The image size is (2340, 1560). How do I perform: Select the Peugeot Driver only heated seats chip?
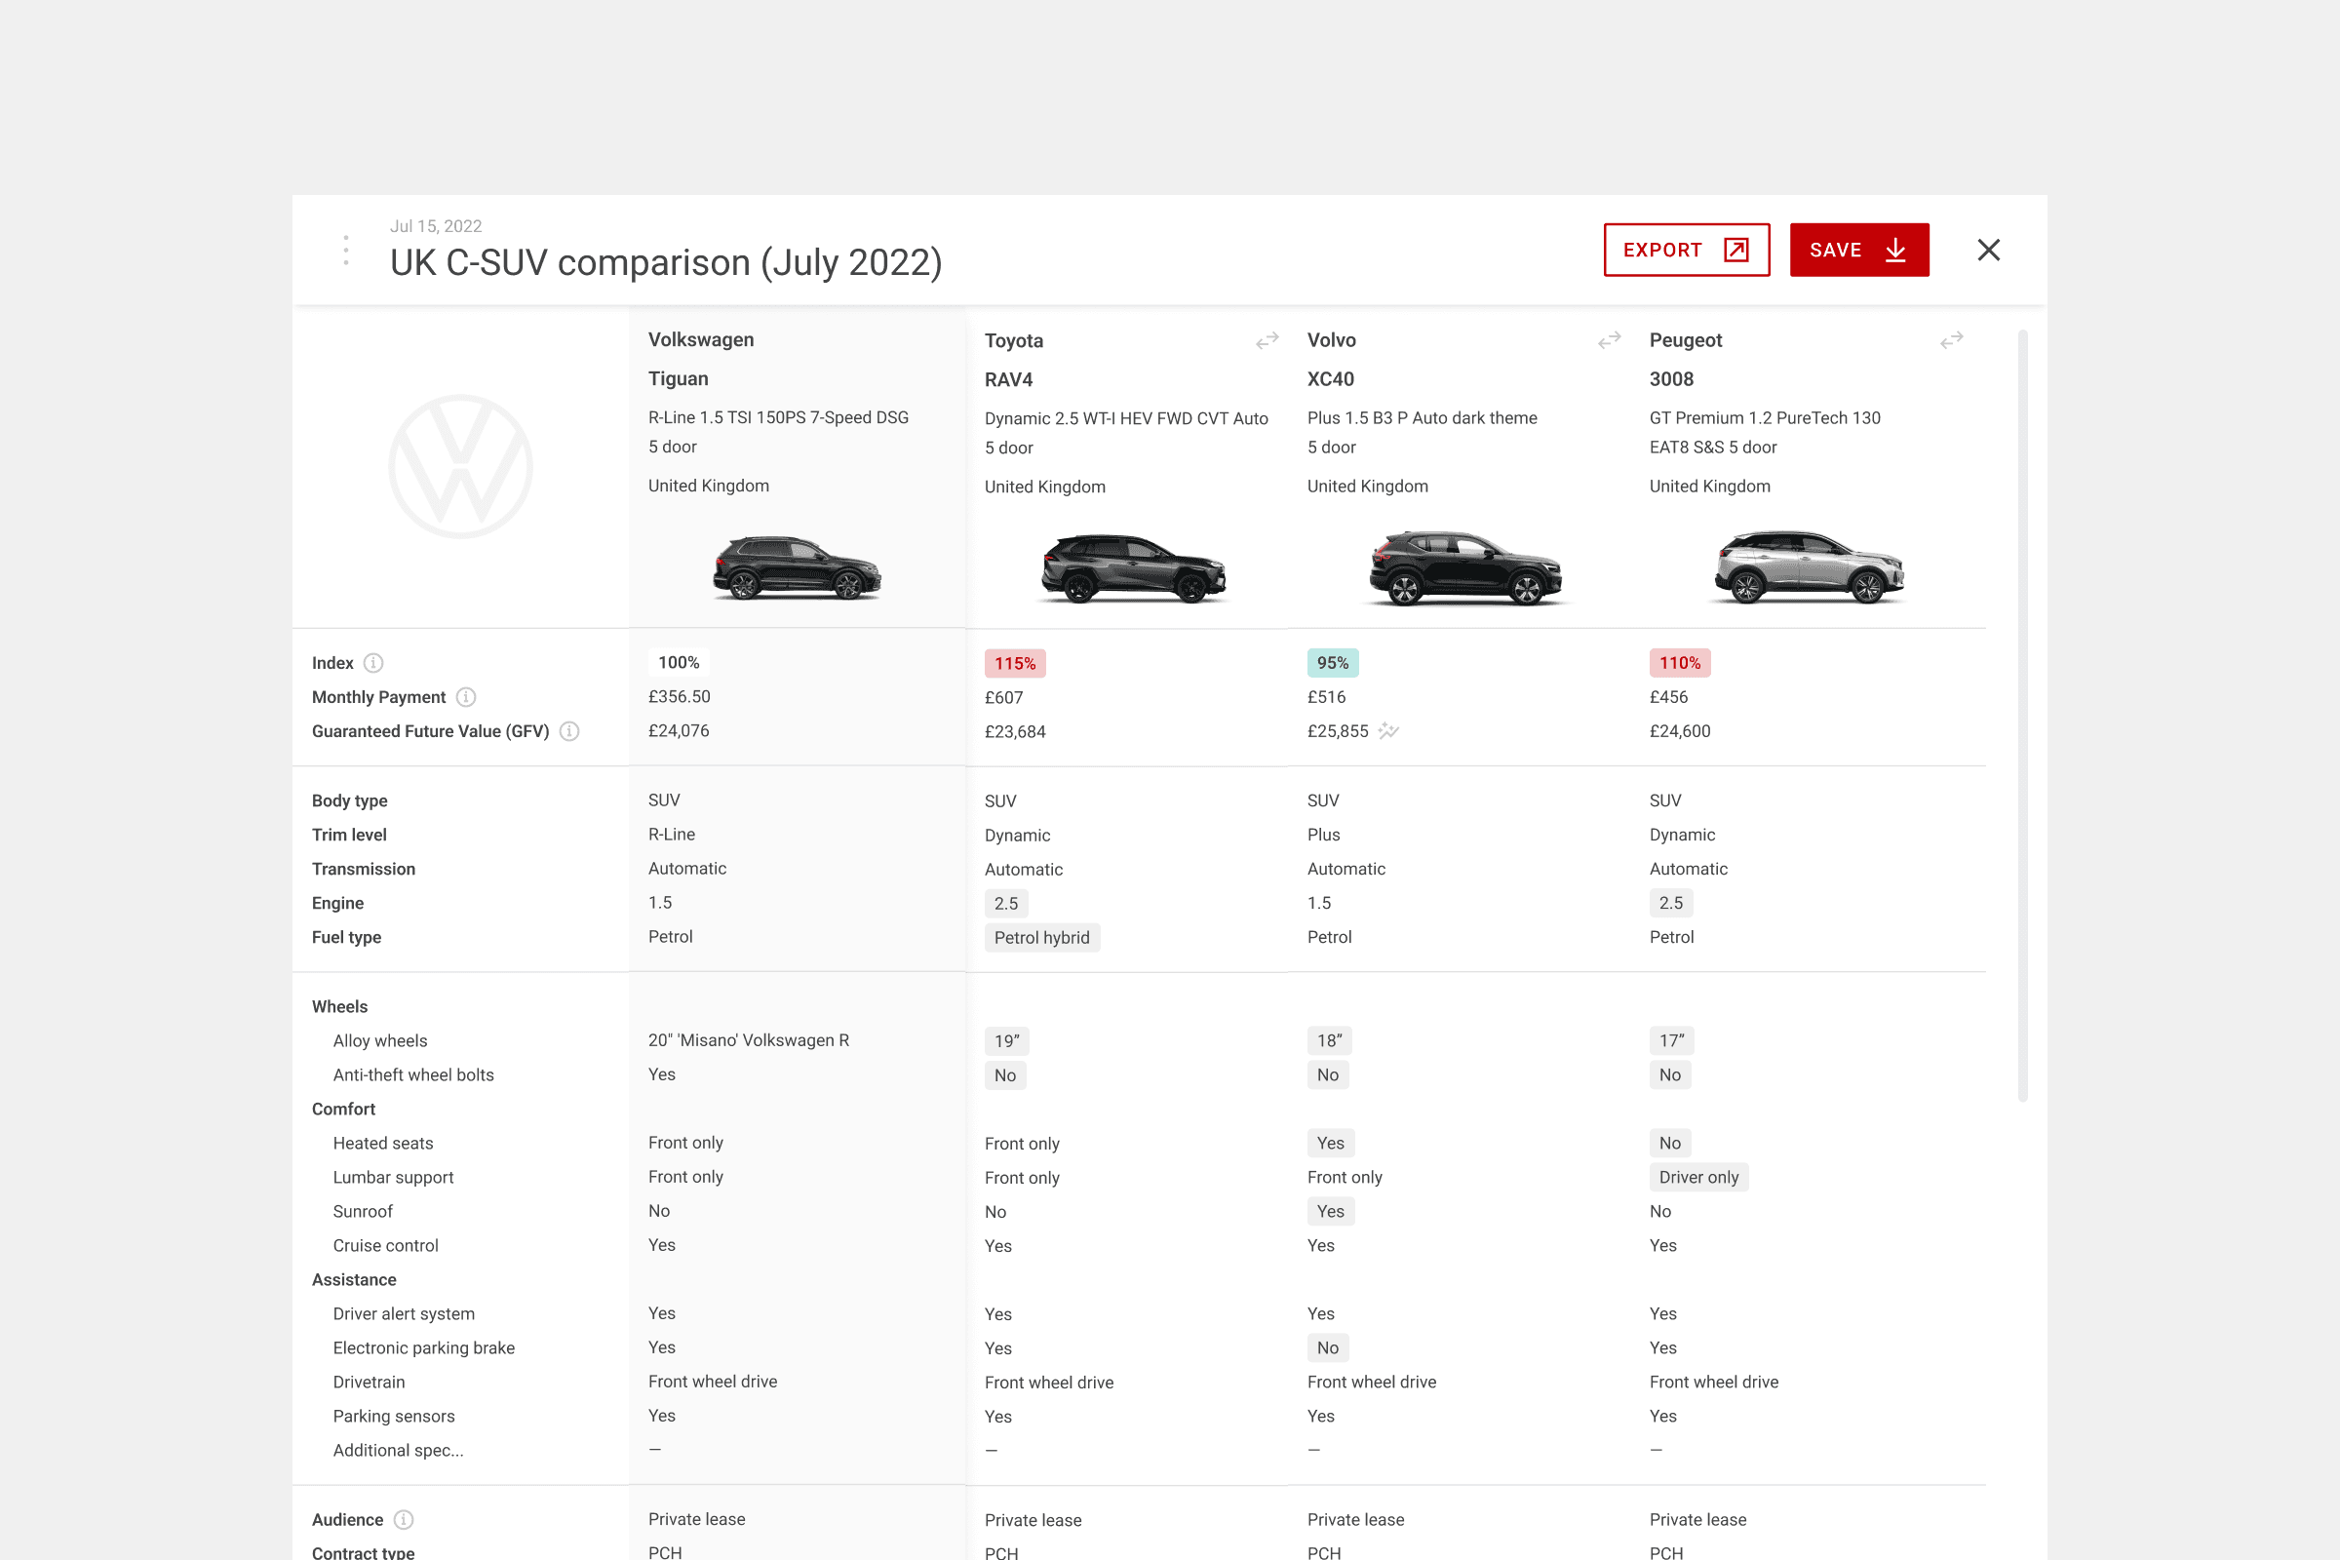(1699, 1177)
